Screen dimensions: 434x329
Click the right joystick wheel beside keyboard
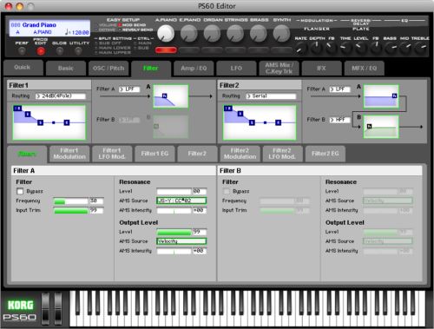click(x=58, y=308)
